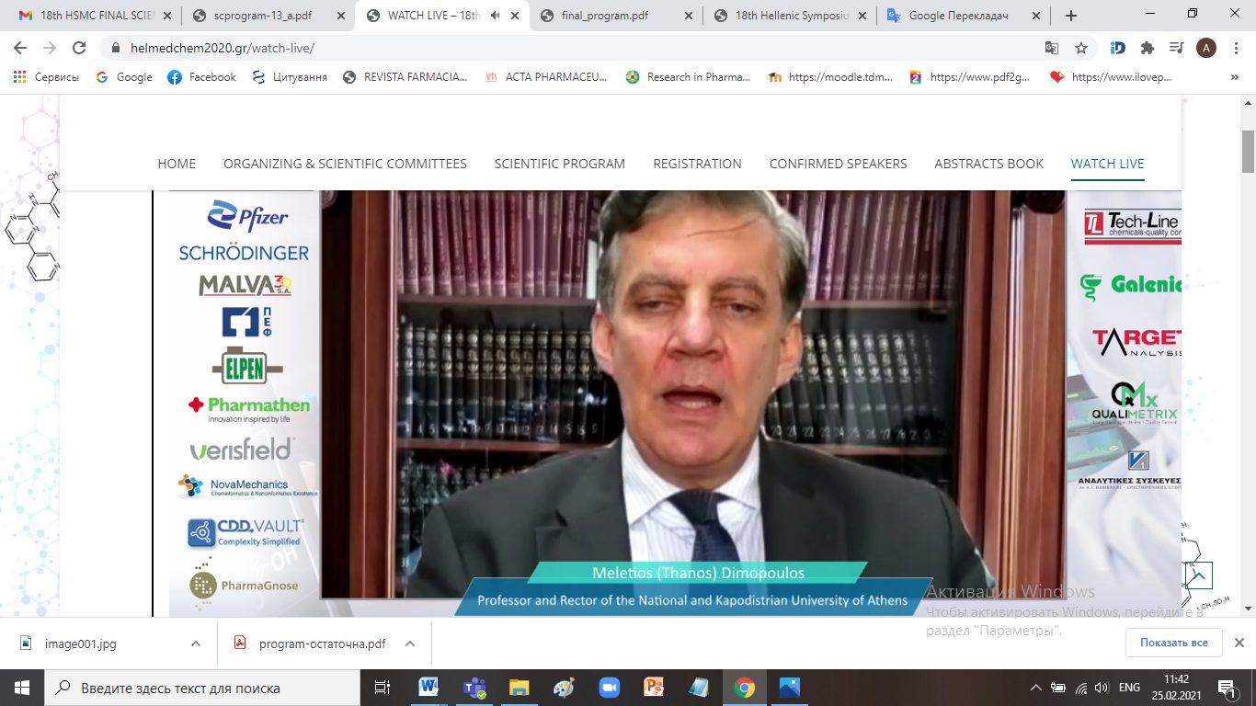The height and width of the screenshot is (706, 1256).
Task: Click the address bar URL field
Action: [552, 48]
